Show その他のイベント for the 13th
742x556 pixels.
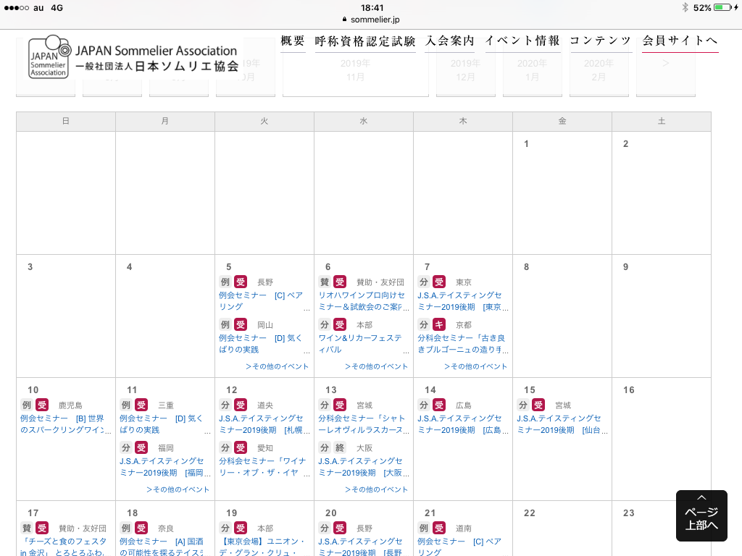376,489
